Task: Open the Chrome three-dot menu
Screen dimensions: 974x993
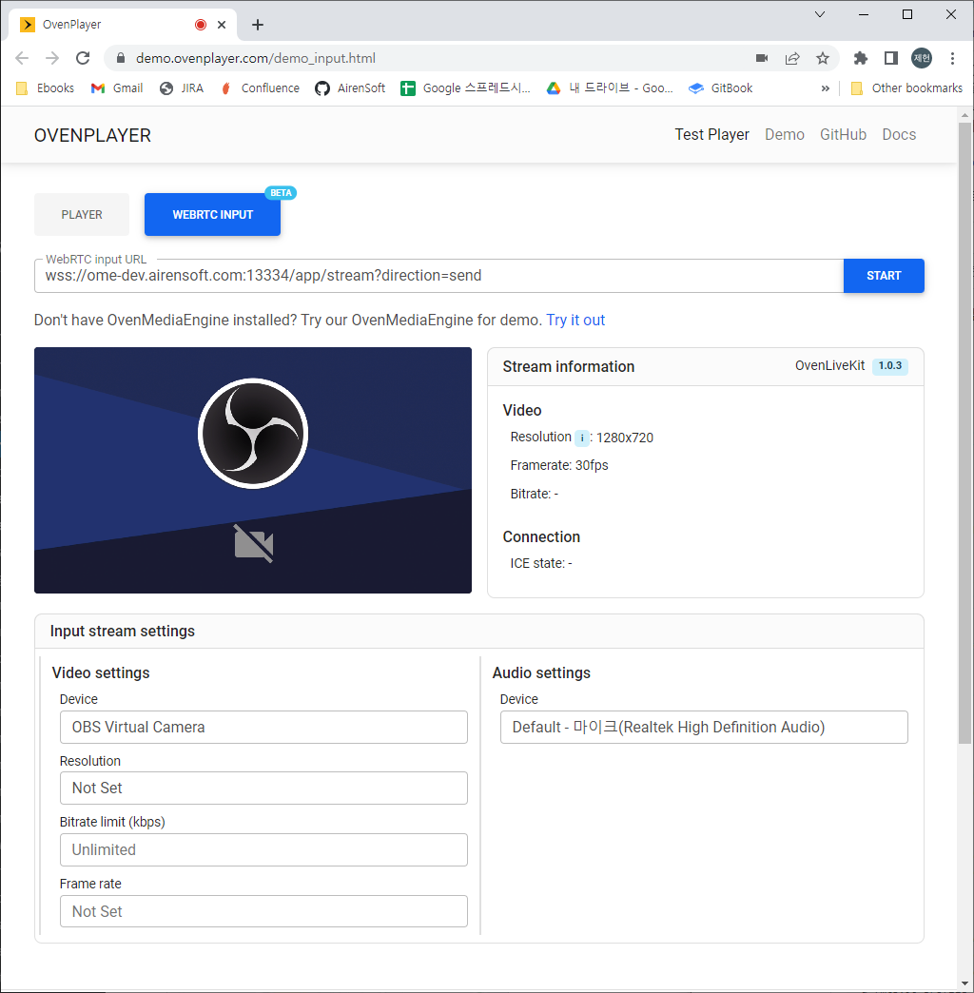Action: [953, 58]
